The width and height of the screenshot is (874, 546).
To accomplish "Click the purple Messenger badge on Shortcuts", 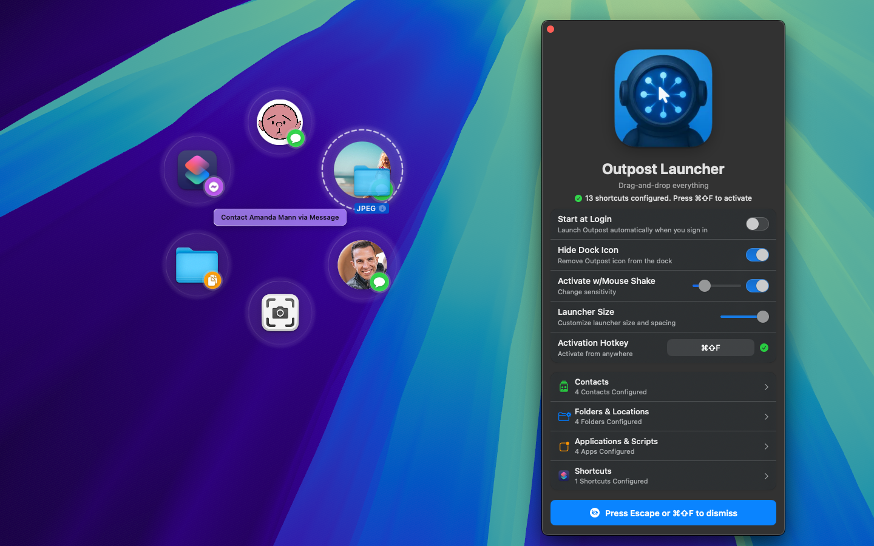I will point(214,187).
